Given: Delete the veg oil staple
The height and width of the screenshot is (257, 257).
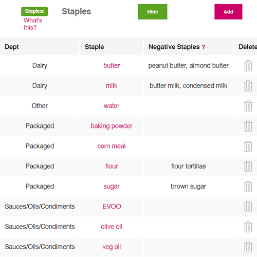Looking at the screenshot, I should 248,247.
